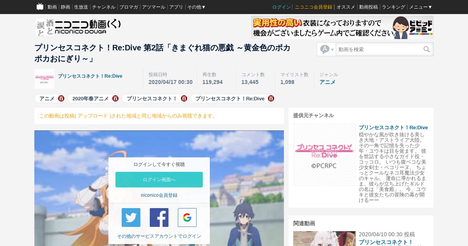
Task: Open ランキング in header
Action: click(x=394, y=7)
